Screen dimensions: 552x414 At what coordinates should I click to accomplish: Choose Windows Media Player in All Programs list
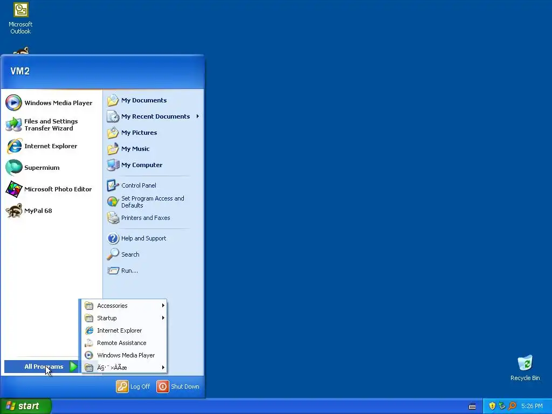coord(125,355)
